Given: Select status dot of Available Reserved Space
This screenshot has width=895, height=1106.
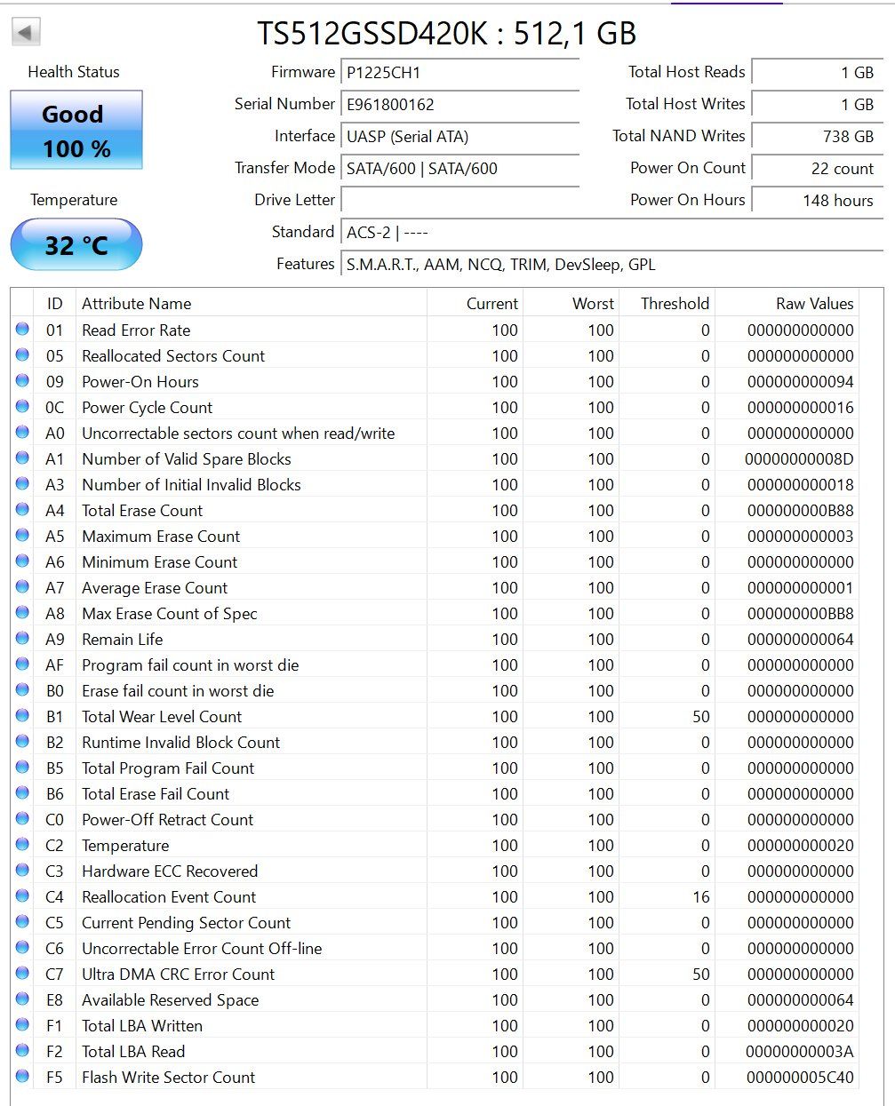Looking at the screenshot, I should click(22, 999).
